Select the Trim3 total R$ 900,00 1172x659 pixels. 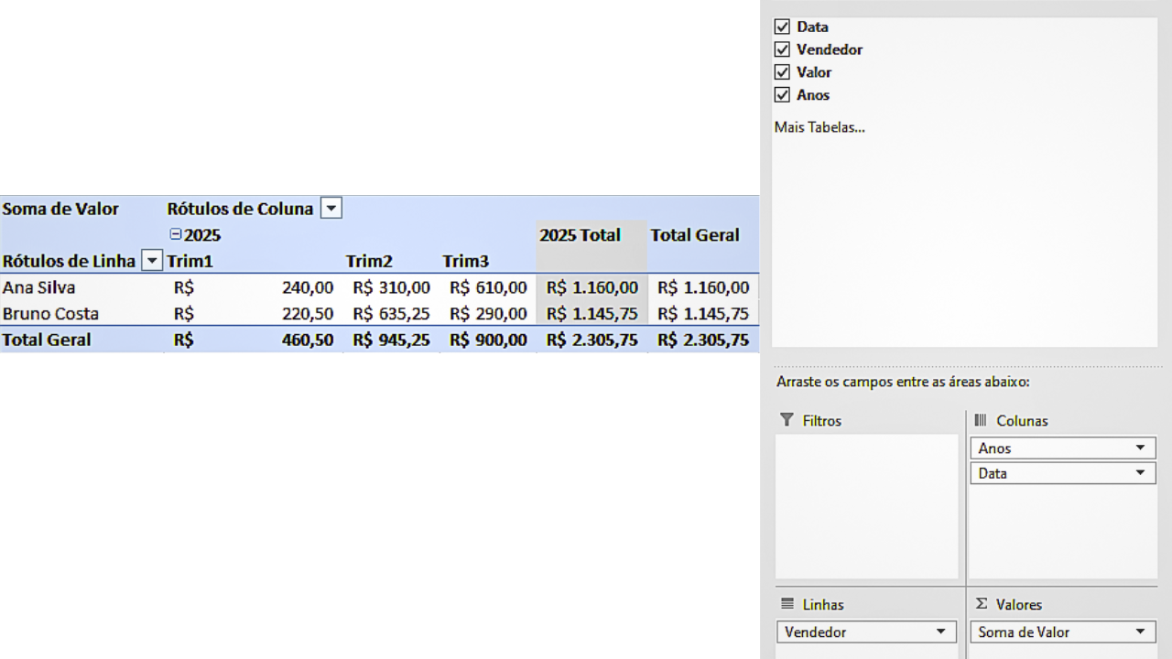tap(487, 340)
